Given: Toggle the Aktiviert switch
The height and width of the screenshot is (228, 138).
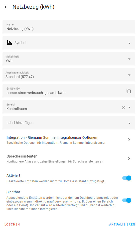Looking at the screenshot, I should (x=127, y=178).
